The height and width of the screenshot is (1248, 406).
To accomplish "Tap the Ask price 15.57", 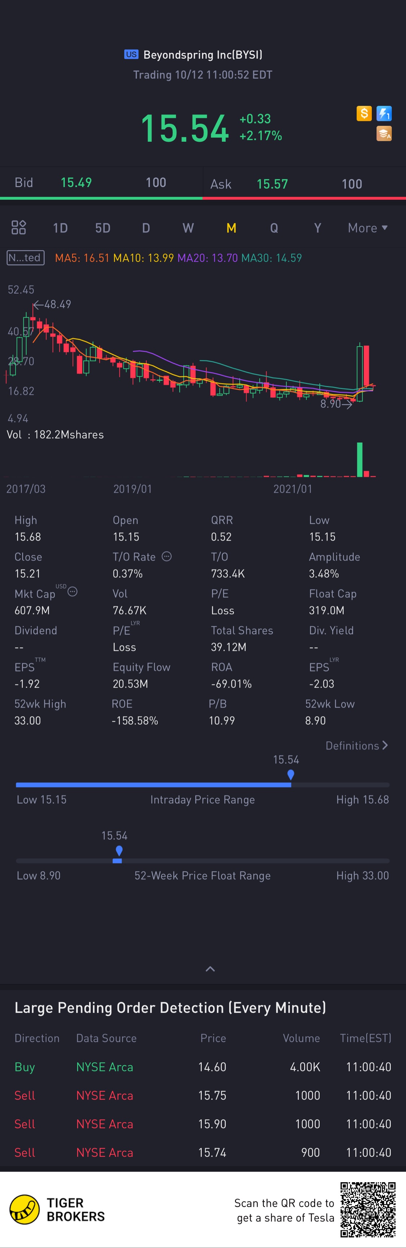I will coord(272,184).
